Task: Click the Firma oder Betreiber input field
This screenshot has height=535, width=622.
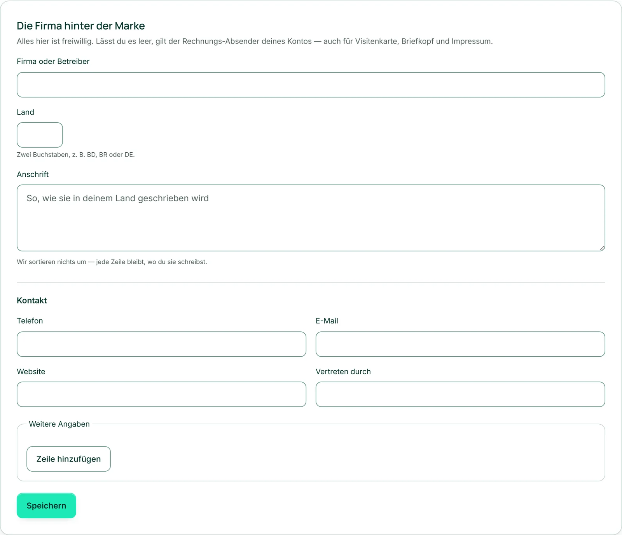Action: click(311, 85)
